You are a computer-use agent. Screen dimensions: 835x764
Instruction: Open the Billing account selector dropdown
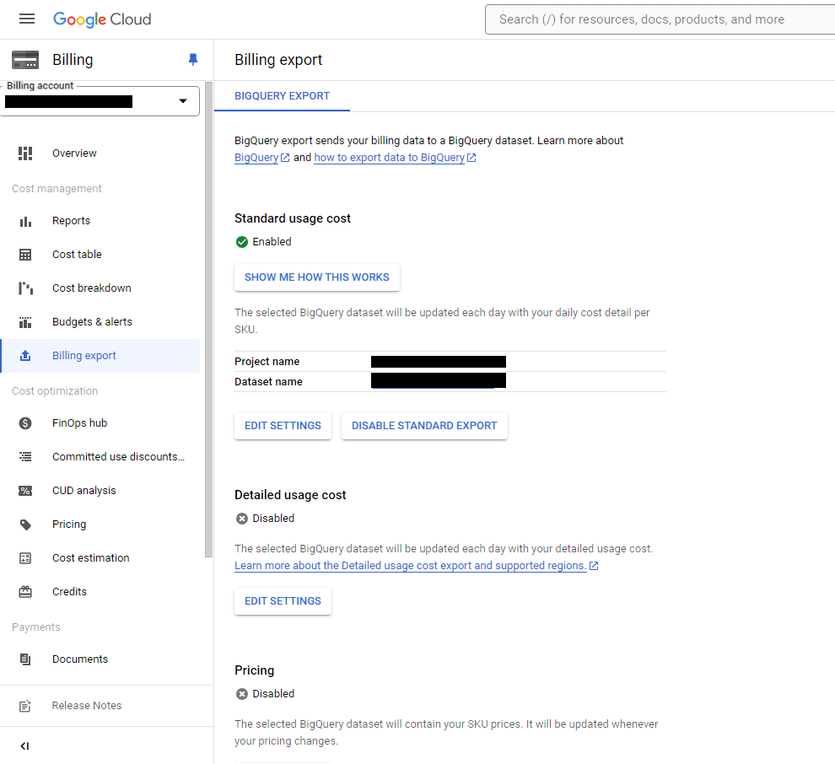click(x=183, y=100)
